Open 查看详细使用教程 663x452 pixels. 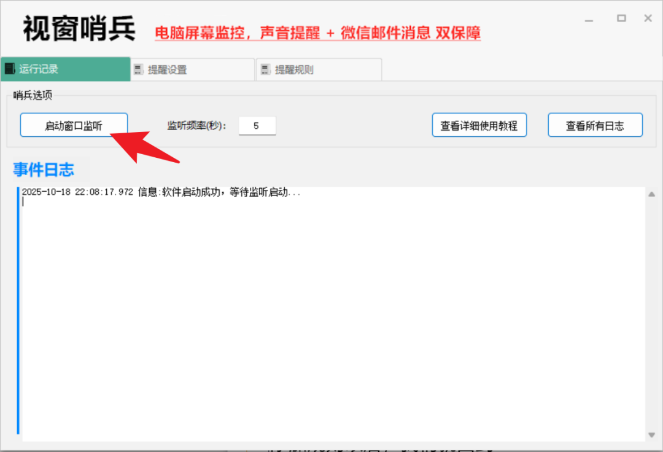(x=479, y=125)
